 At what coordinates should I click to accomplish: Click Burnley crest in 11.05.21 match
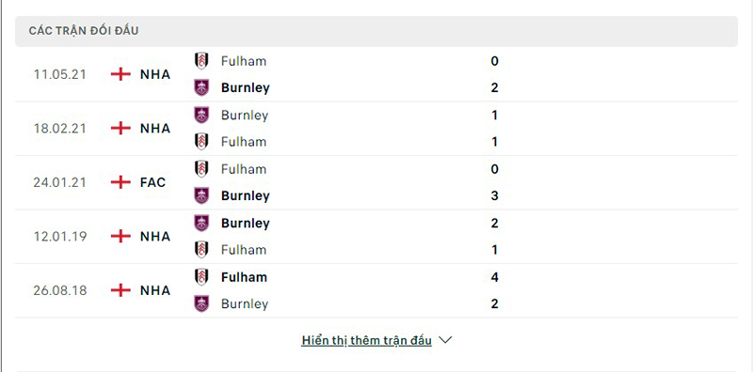(201, 87)
